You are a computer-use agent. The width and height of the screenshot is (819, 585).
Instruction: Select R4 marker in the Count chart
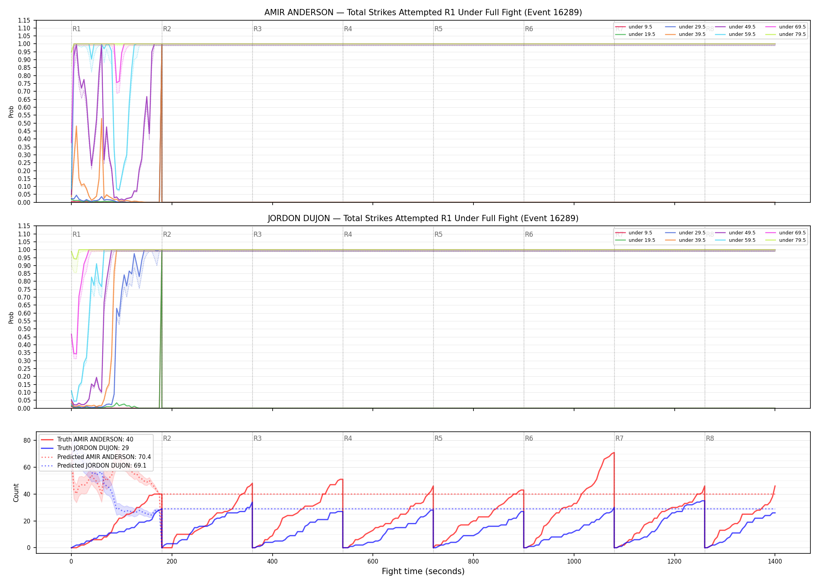click(x=348, y=438)
